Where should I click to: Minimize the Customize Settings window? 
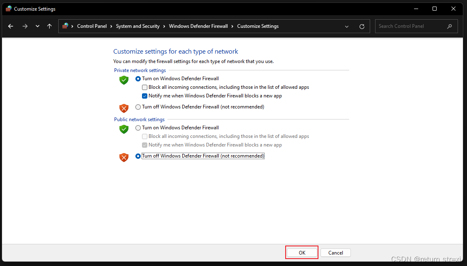(416, 9)
